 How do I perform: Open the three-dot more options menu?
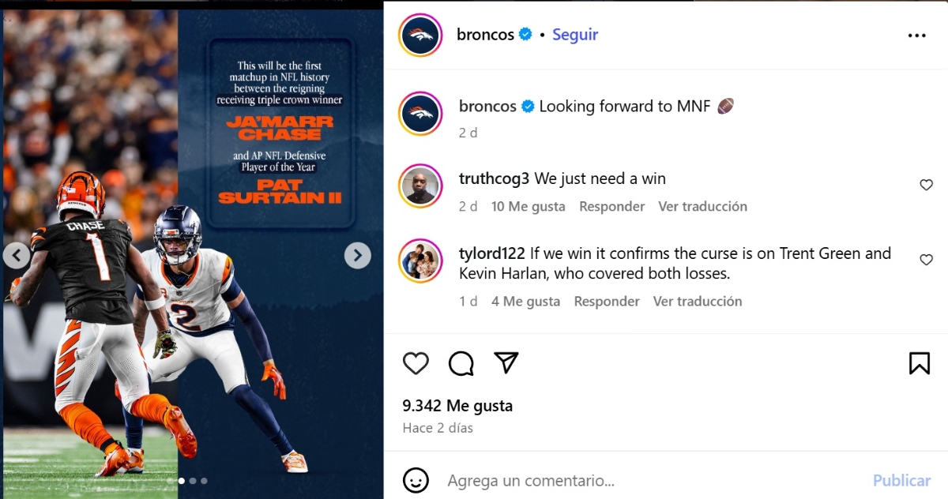click(916, 36)
